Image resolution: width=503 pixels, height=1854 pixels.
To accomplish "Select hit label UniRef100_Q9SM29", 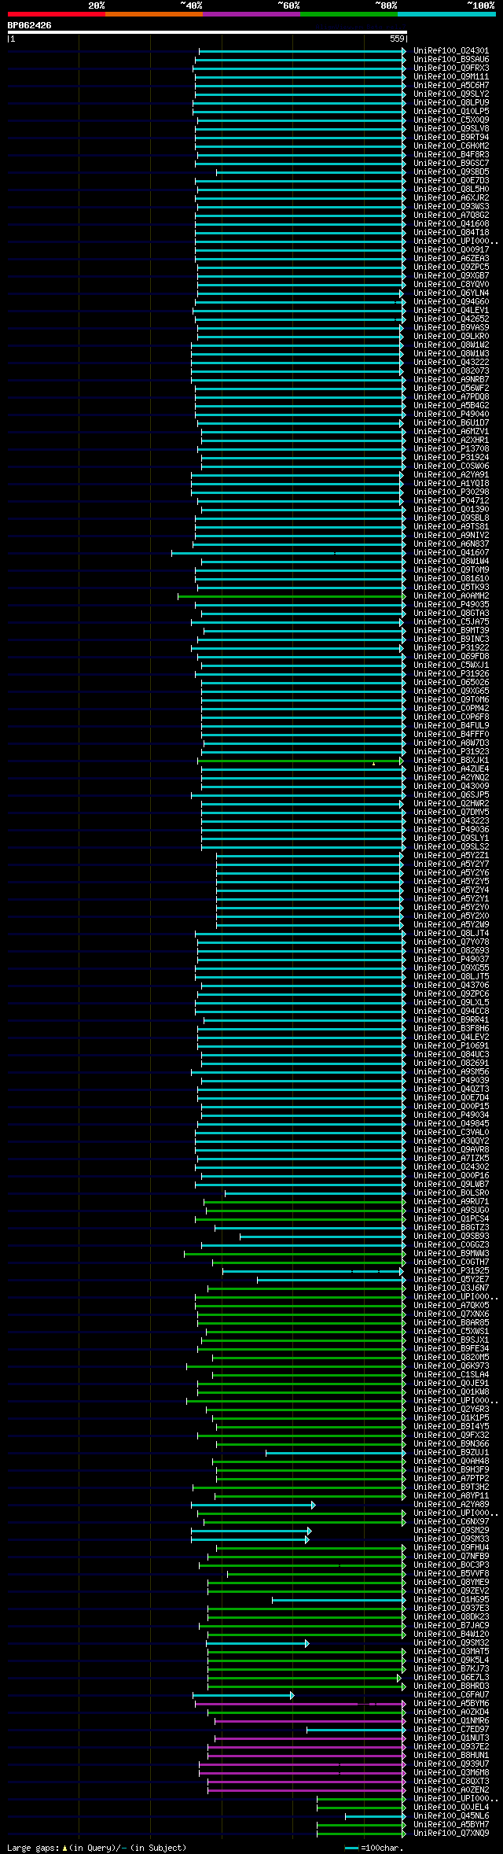I will tap(451, 1531).
